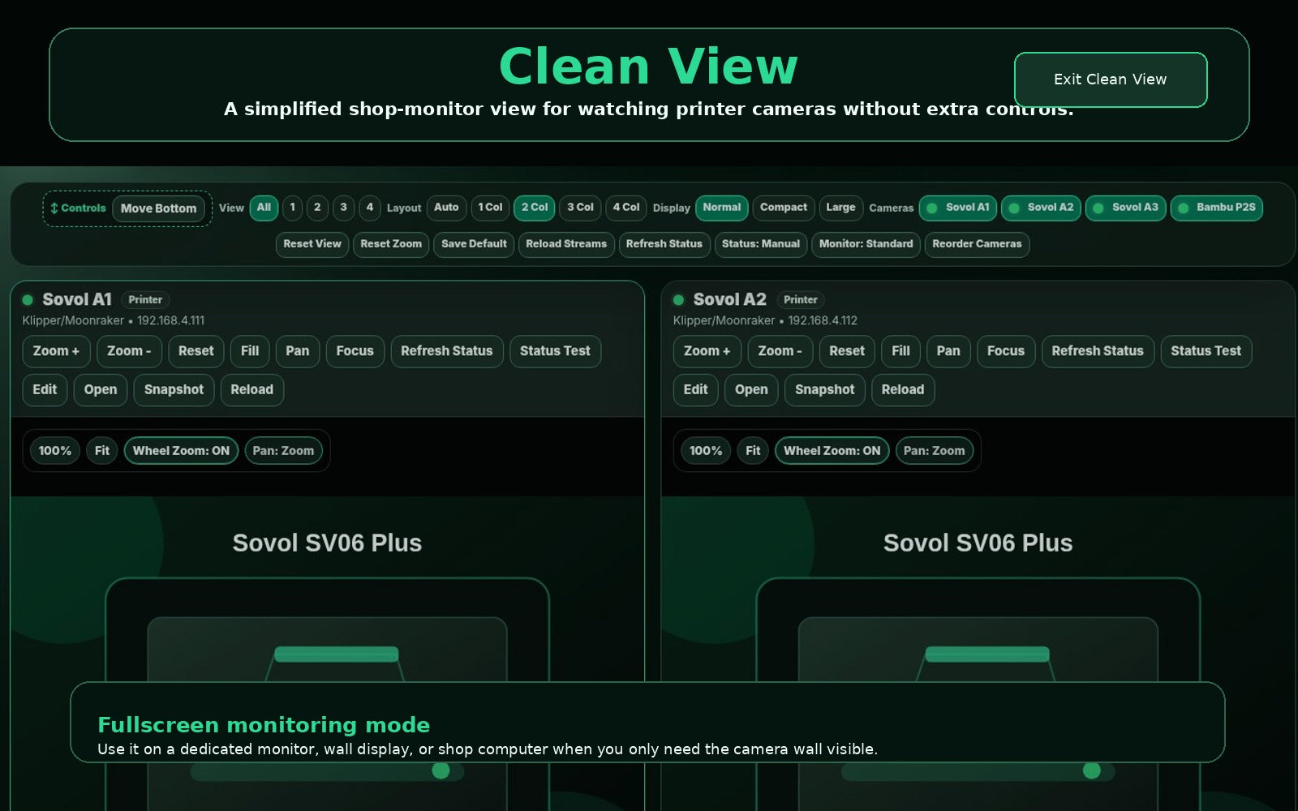Toggle Monitor: Standard mode
The image size is (1298, 811).
pyautogui.click(x=866, y=244)
